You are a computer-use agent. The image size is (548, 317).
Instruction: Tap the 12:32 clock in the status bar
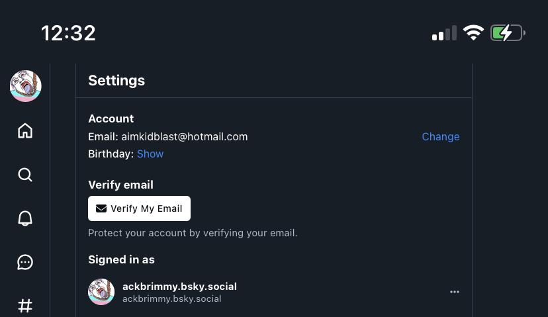68,32
